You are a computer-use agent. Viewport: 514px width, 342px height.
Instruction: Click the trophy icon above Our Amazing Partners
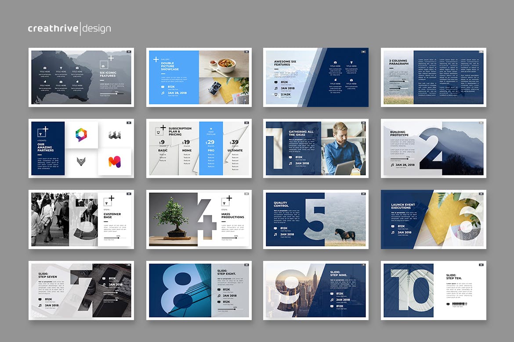pyautogui.click(x=41, y=131)
